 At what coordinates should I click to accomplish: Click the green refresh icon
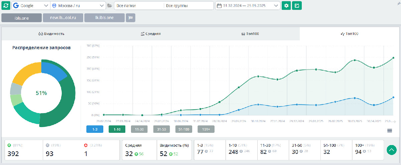pos(6,6)
